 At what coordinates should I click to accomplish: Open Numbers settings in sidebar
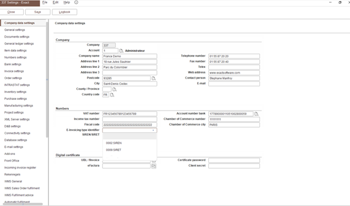pos(15,57)
